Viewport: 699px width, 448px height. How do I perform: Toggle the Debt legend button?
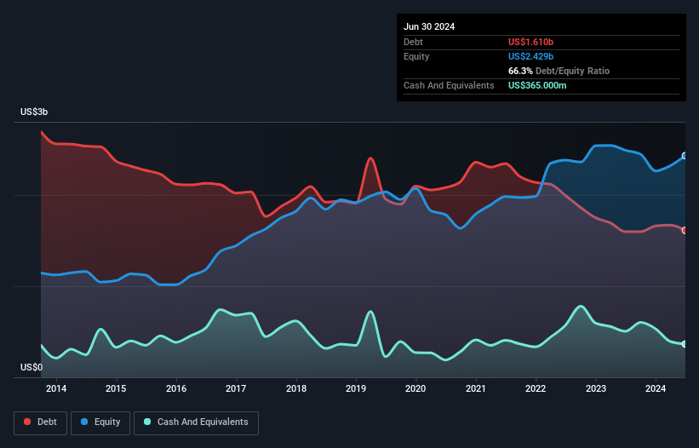click(40, 422)
